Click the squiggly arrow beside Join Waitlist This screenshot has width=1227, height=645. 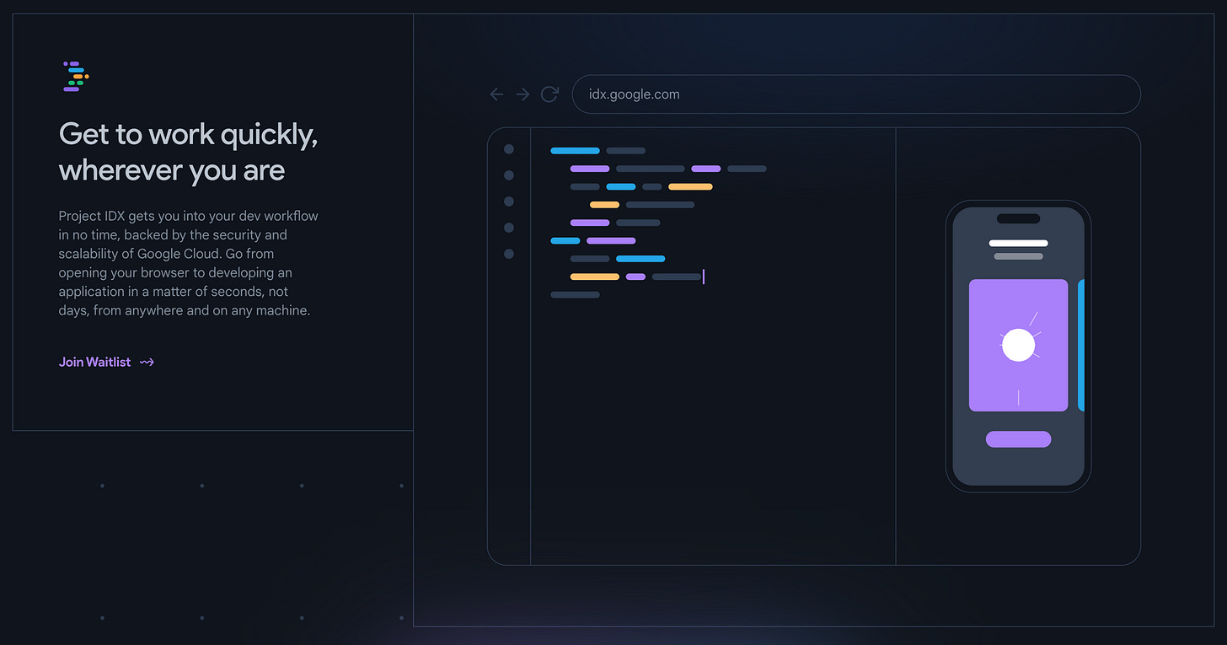pos(147,362)
